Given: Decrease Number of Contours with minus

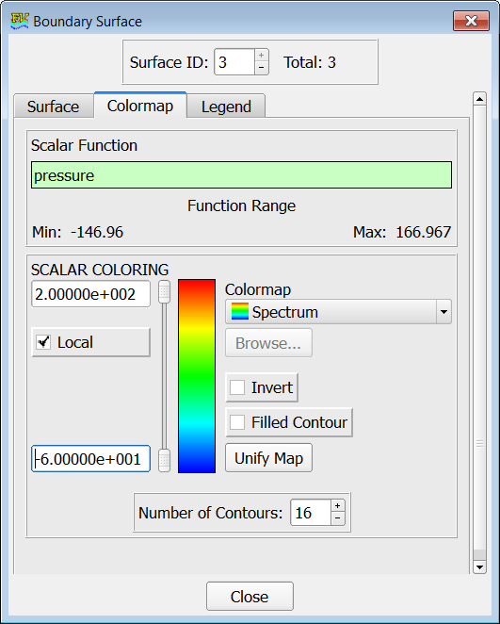Looking at the screenshot, I should [337, 518].
